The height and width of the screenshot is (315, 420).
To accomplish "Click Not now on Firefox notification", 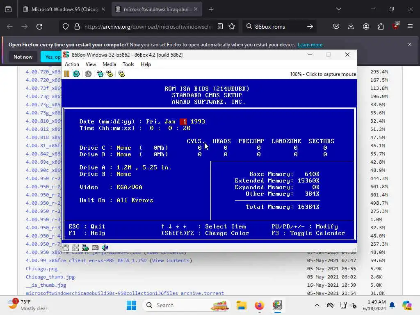I will 23,57.
